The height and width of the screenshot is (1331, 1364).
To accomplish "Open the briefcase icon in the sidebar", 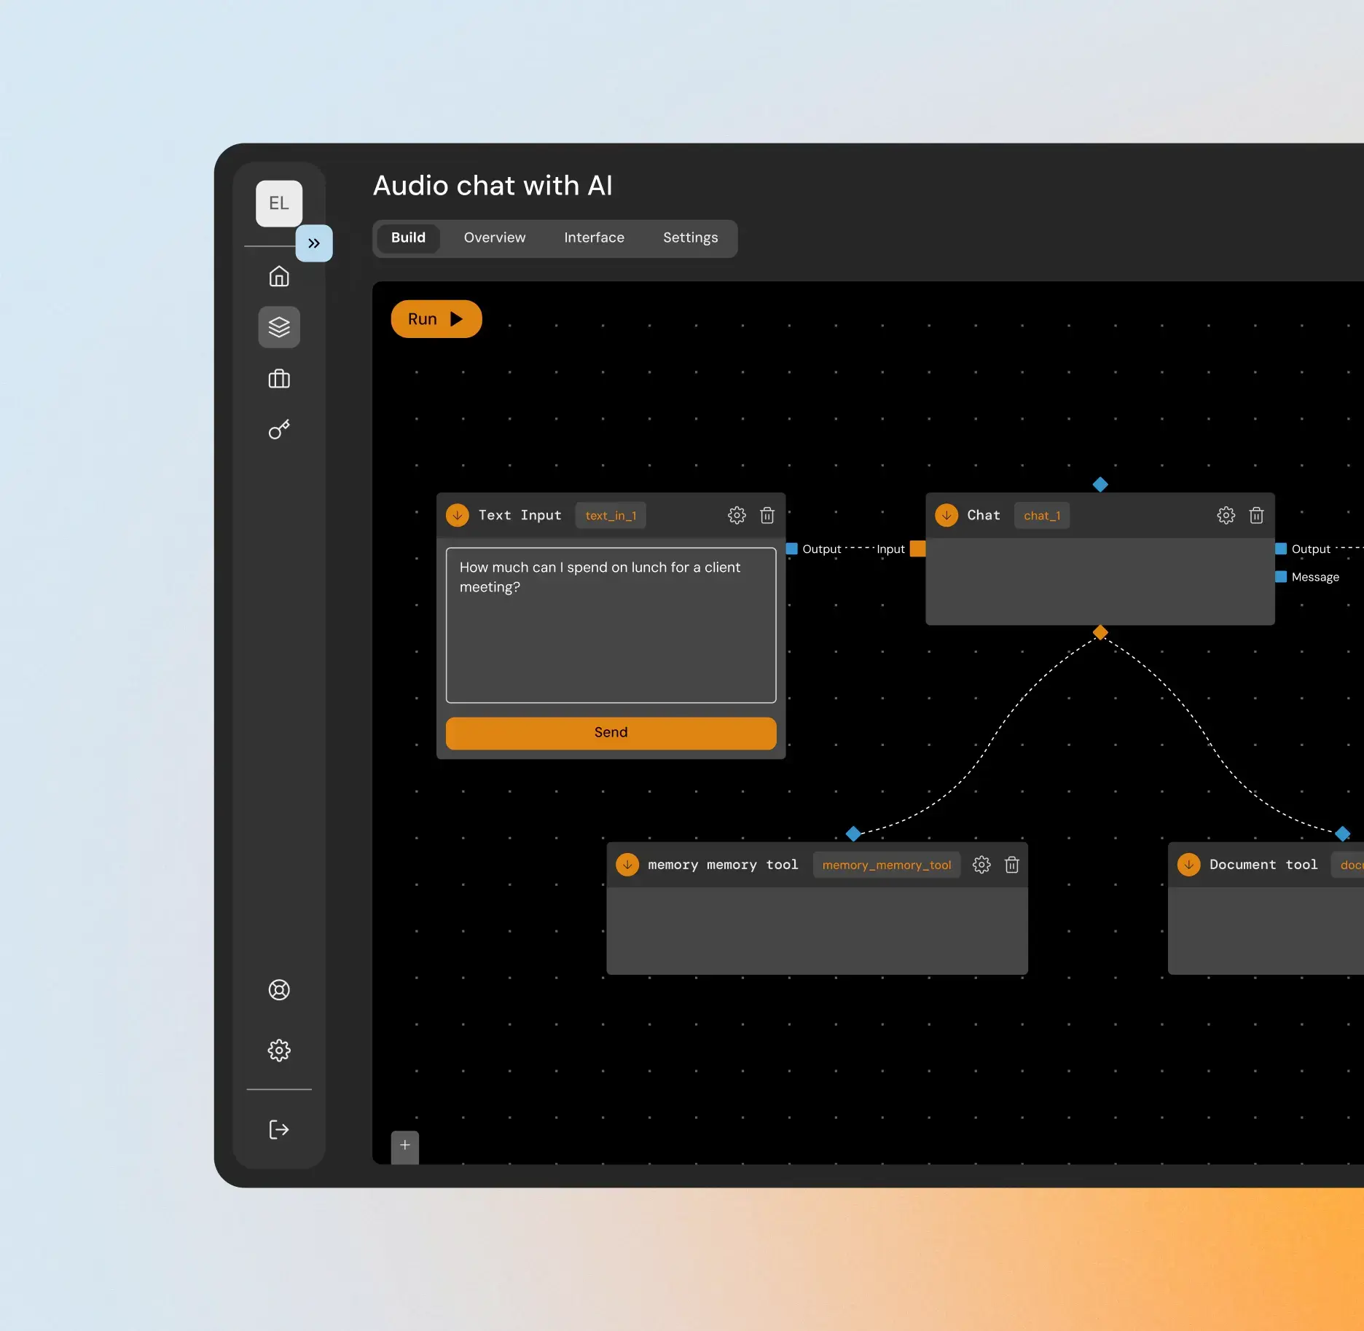I will click(x=279, y=379).
